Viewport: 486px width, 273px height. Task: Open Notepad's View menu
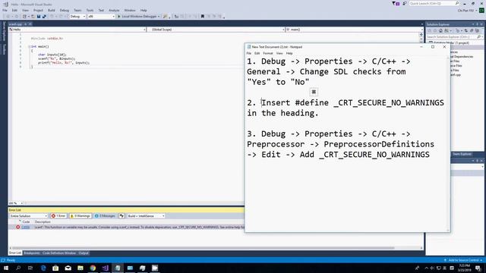point(279,53)
